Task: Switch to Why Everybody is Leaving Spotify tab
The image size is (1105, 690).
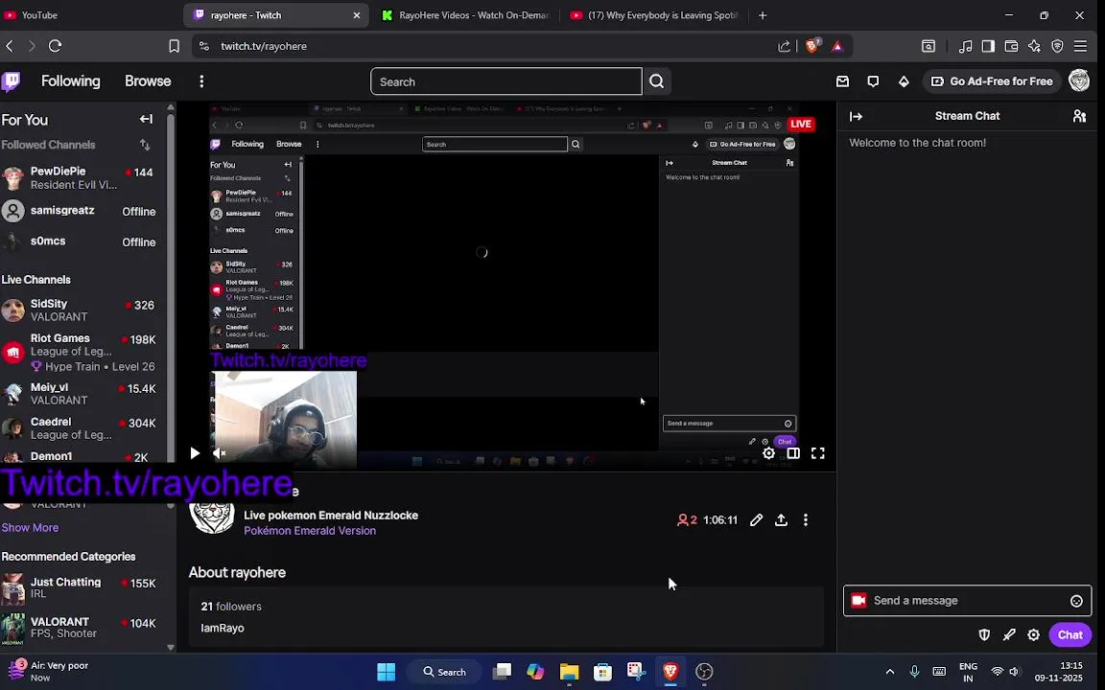Action: pyautogui.click(x=654, y=14)
